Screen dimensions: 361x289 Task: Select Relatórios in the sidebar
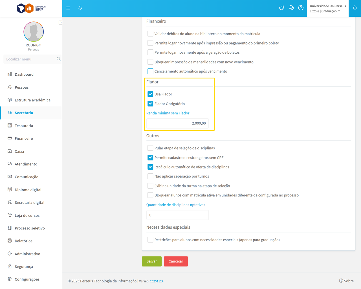click(23, 241)
